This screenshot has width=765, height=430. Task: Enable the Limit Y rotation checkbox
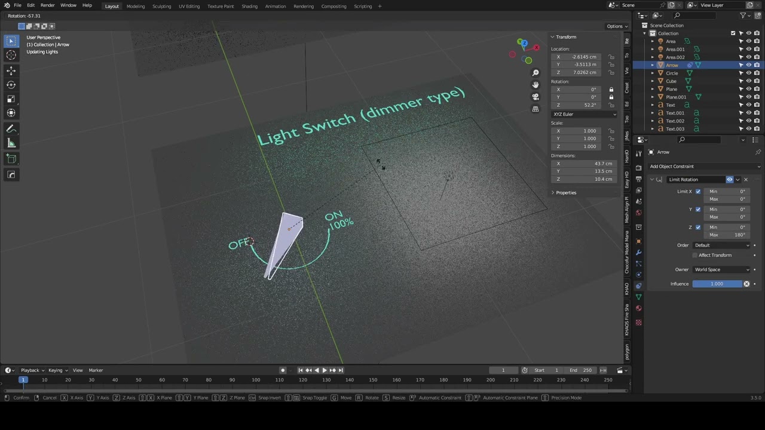tap(698, 209)
